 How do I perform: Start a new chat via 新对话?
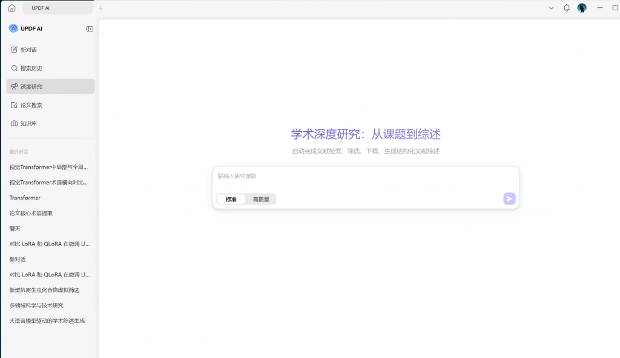click(51, 50)
